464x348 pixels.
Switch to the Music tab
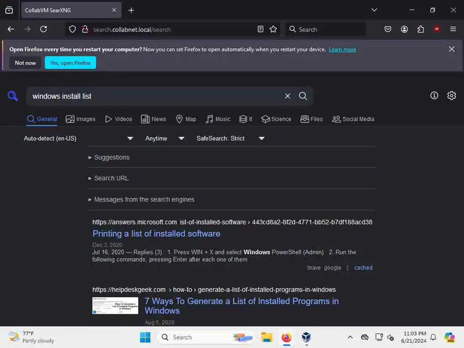(x=218, y=119)
